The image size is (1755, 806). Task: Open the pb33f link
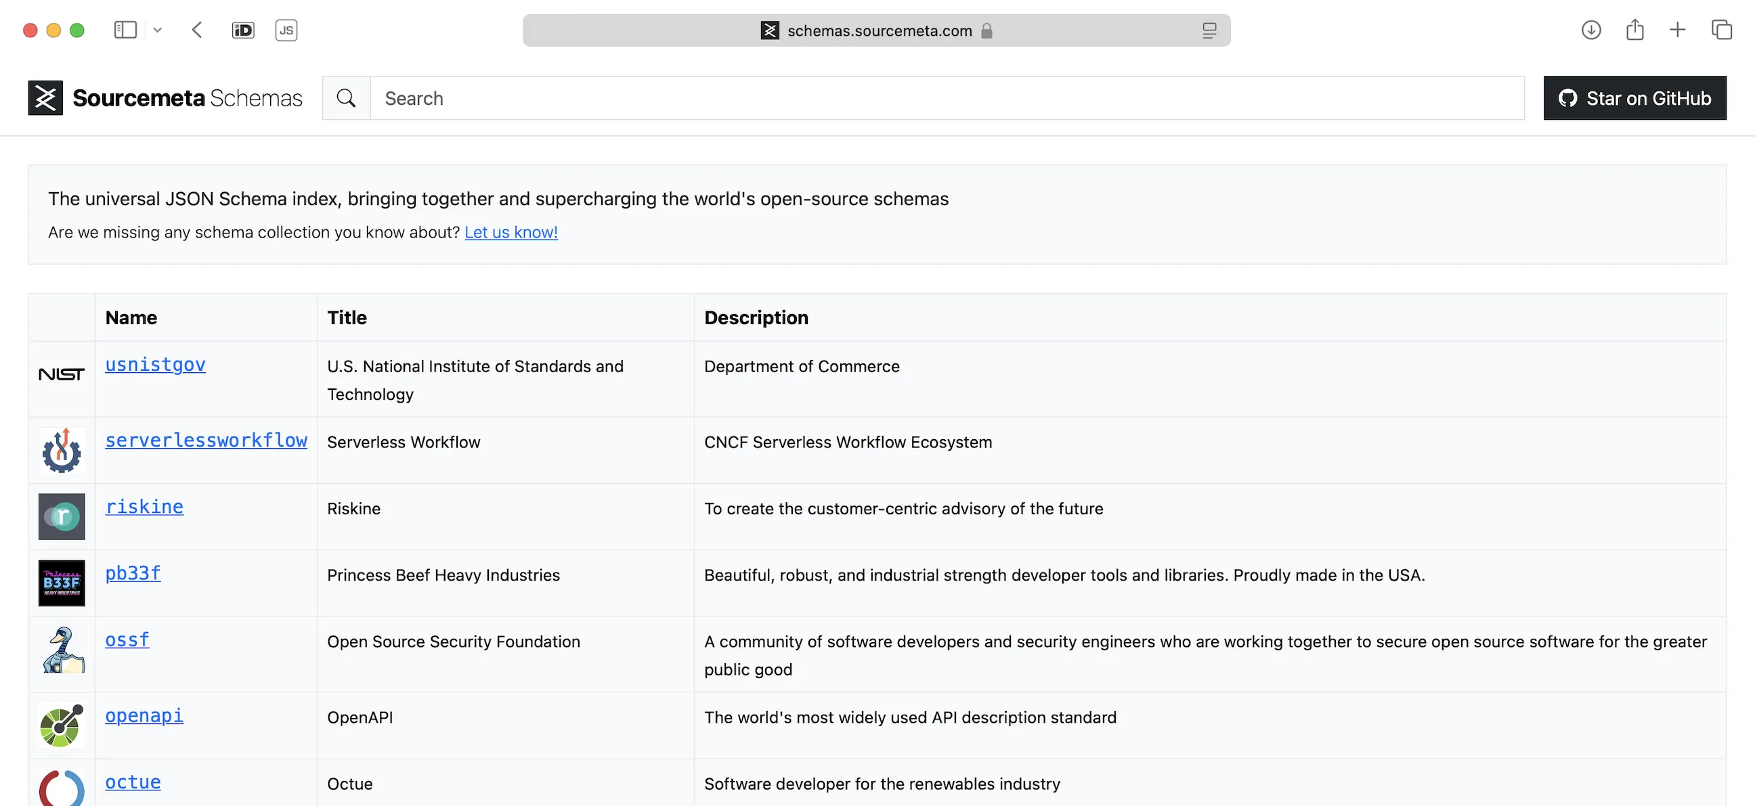[133, 574]
